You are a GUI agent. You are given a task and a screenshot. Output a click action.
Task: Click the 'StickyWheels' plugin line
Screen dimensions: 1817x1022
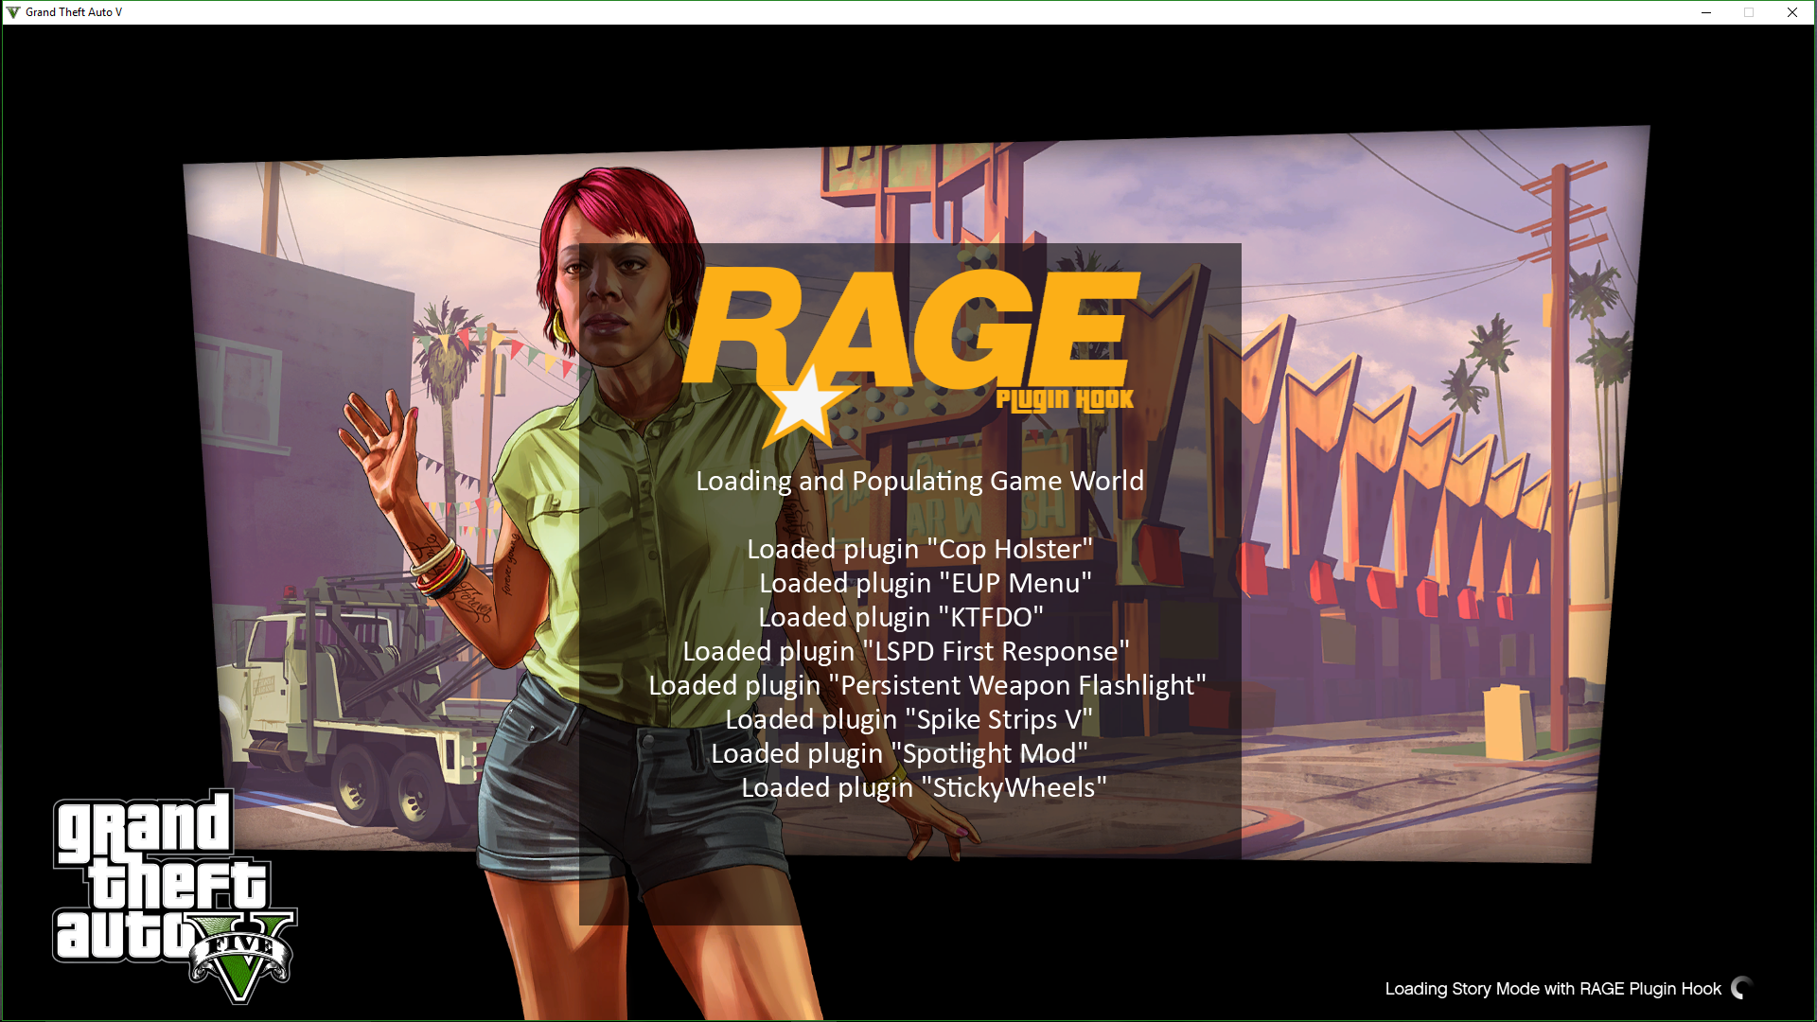(x=924, y=787)
